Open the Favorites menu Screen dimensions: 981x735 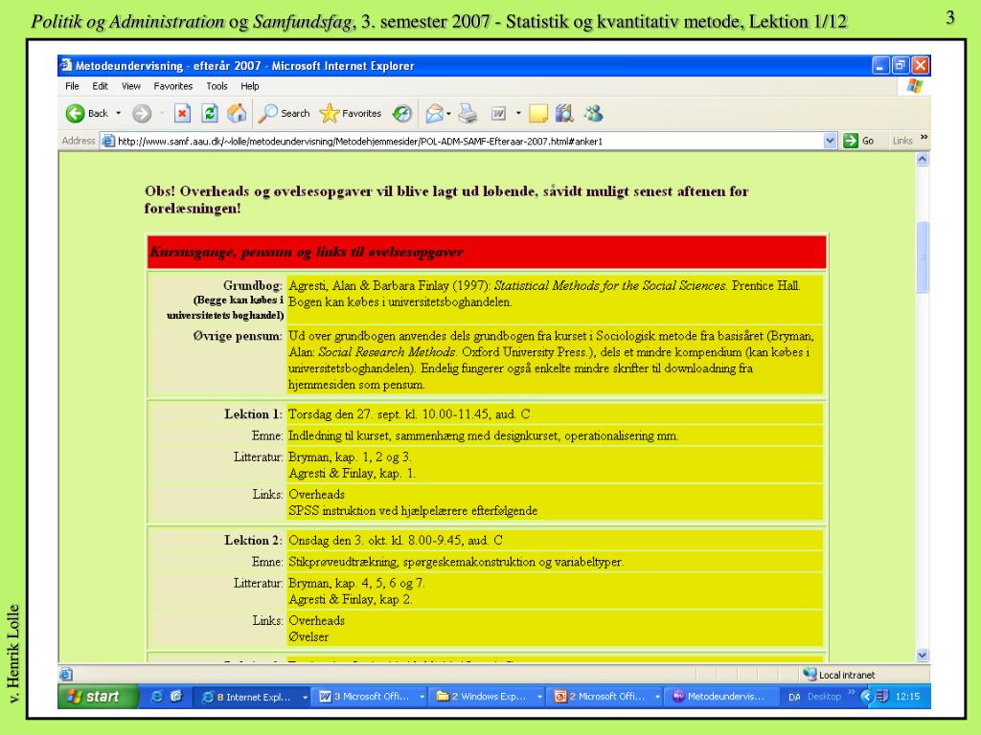pos(173,86)
